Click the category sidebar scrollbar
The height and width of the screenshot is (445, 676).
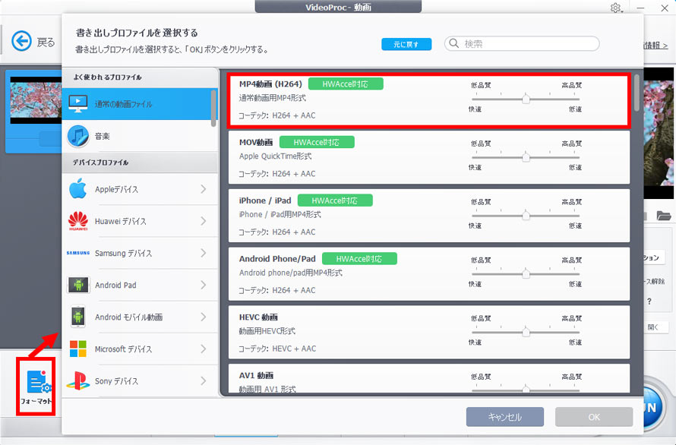click(x=213, y=108)
